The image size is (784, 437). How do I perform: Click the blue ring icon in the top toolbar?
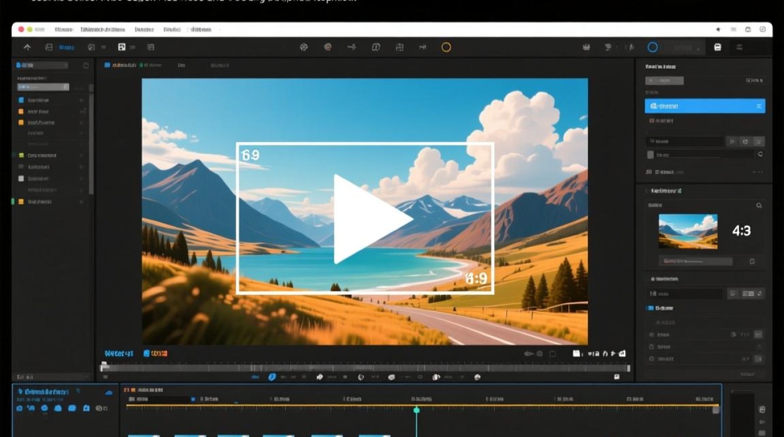pyautogui.click(x=653, y=47)
